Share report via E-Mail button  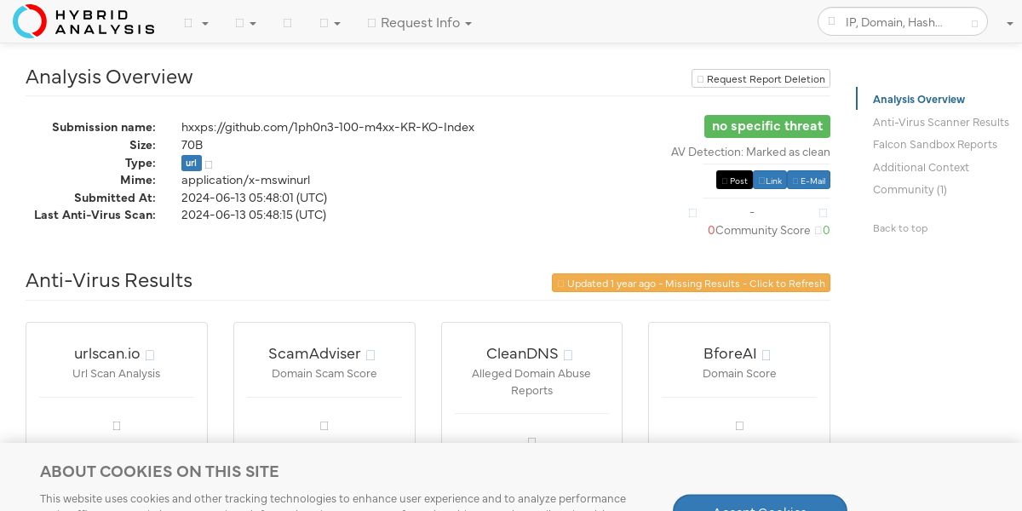(x=808, y=181)
